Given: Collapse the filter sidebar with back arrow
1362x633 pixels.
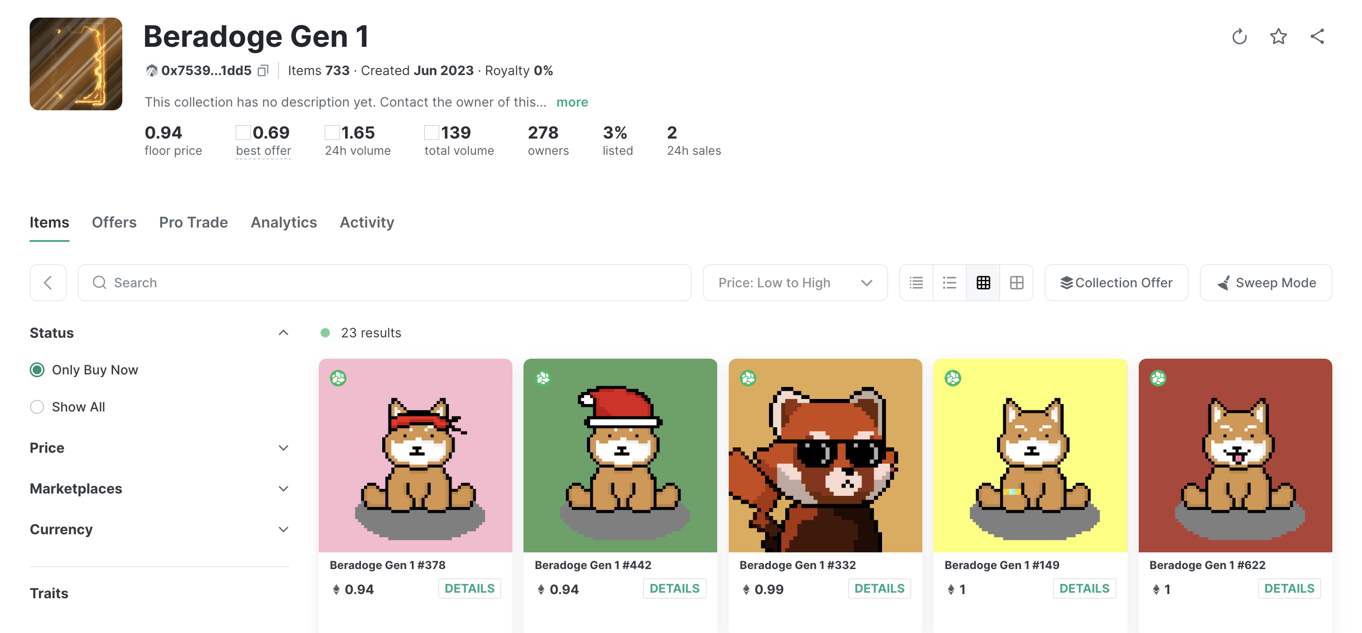Looking at the screenshot, I should click(48, 282).
